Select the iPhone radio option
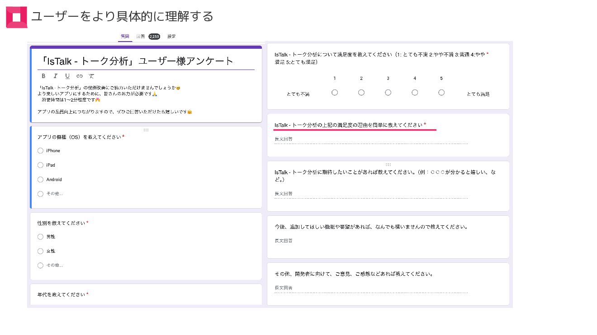Screen dimensions: 597x335 point(41,151)
